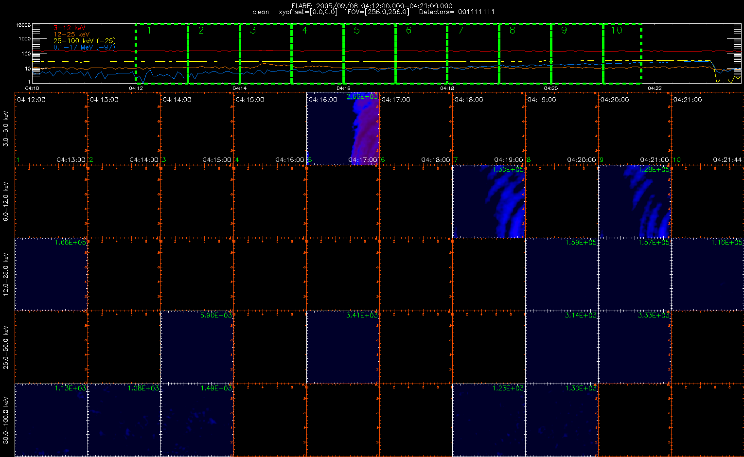Click the '04:22' light curve axis tick

pos(655,88)
